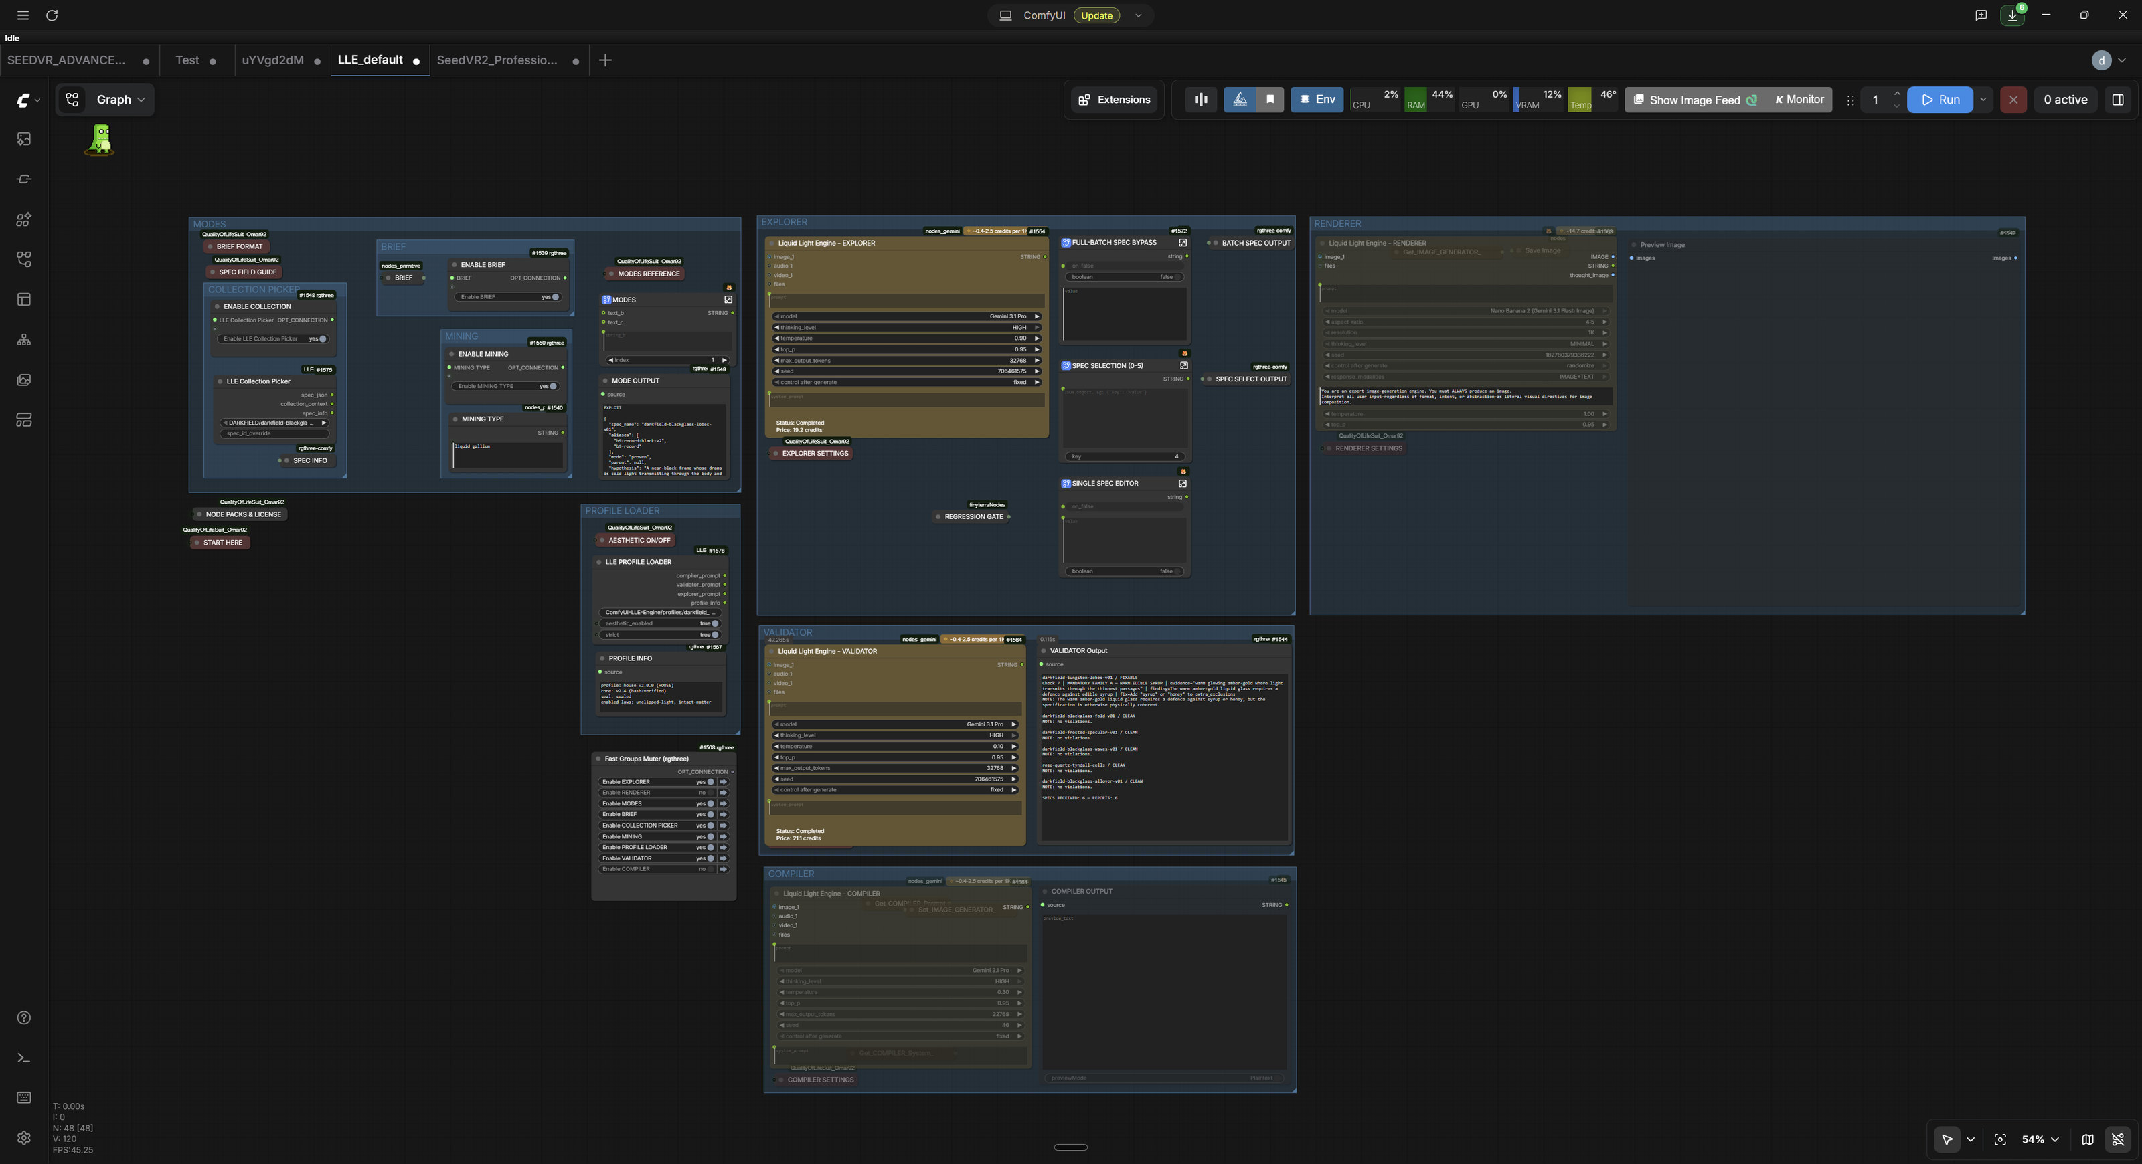Image resolution: width=2142 pixels, height=1164 pixels.
Task: Click the Show Image Feed button
Action: pyautogui.click(x=1695, y=100)
